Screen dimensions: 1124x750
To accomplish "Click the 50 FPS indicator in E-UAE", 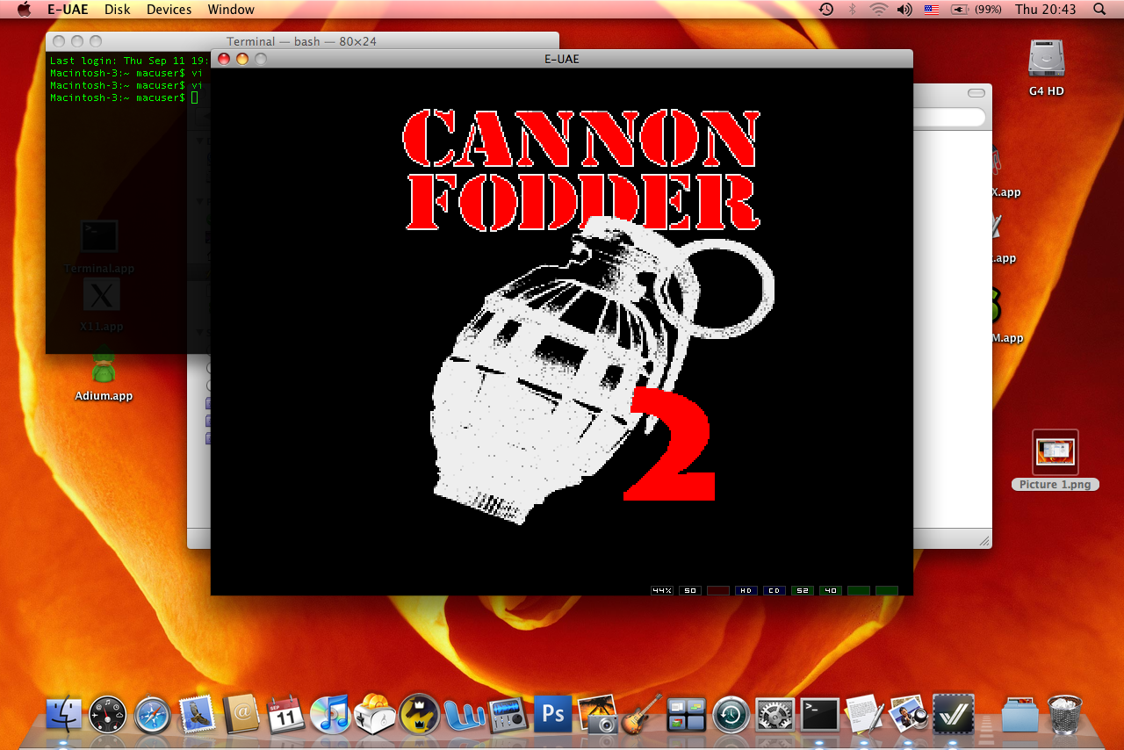I will pyautogui.click(x=690, y=590).
